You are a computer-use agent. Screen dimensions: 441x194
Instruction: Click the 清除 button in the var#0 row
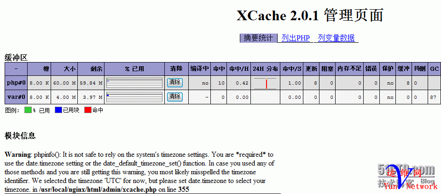coord(174,97)
